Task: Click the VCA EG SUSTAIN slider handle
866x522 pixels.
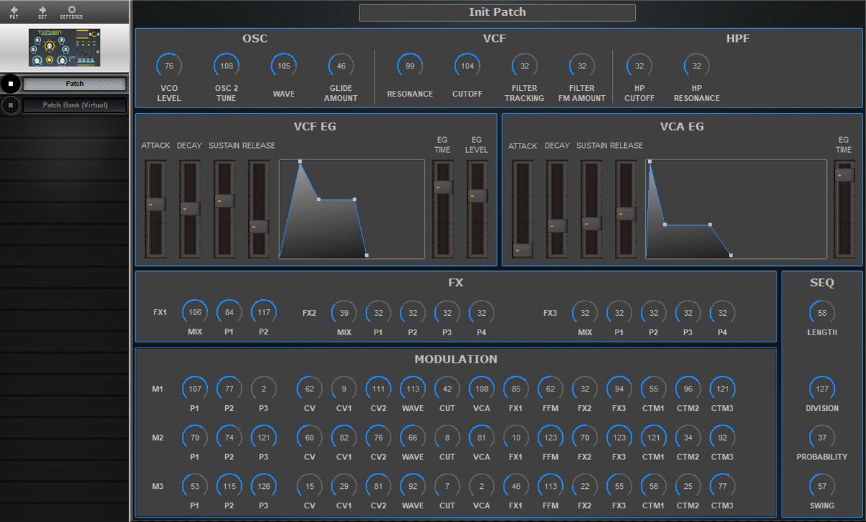Action: (x=592, y=224)
